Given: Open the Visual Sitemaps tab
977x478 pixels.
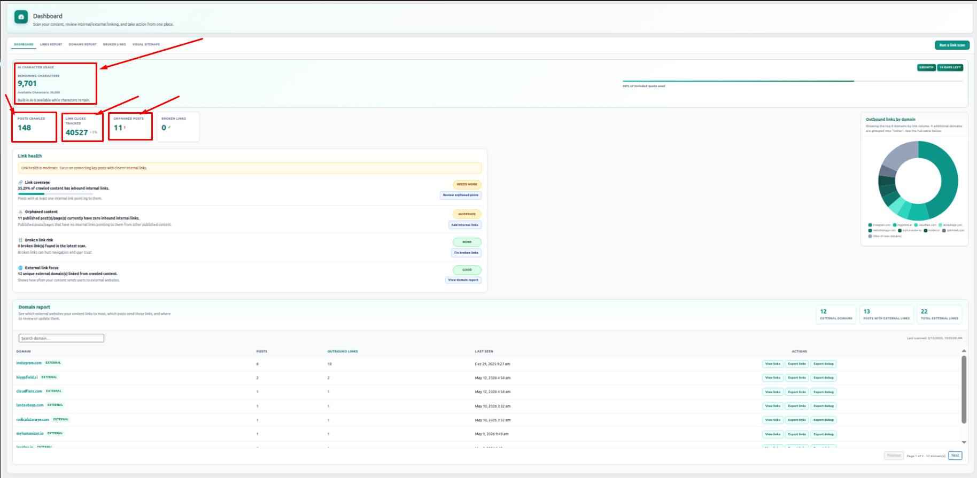Looking at the screenshot, I should point(146,44).
